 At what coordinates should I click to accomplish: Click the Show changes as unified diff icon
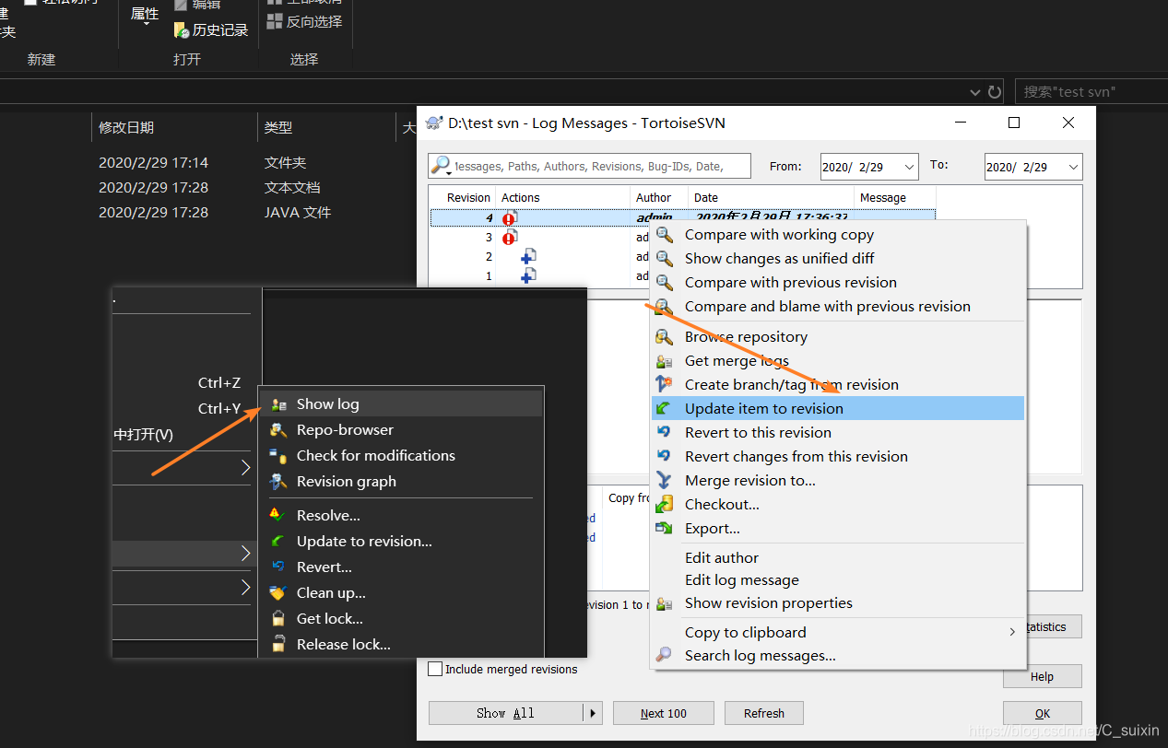[x=664, y=259]
